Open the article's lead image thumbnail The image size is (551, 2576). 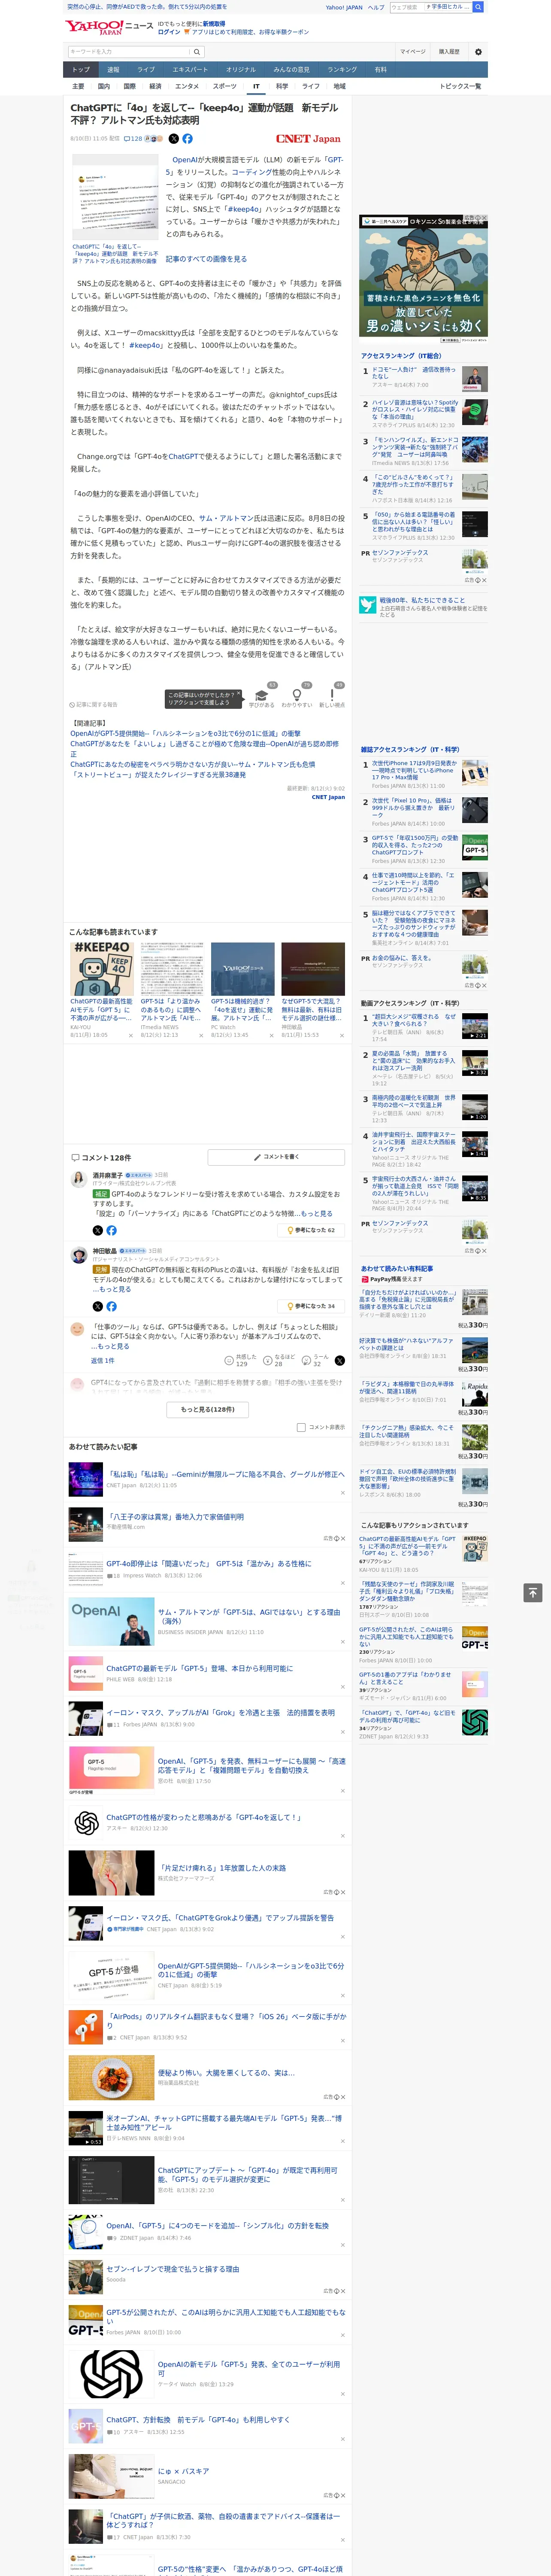(x=115, y=198)
